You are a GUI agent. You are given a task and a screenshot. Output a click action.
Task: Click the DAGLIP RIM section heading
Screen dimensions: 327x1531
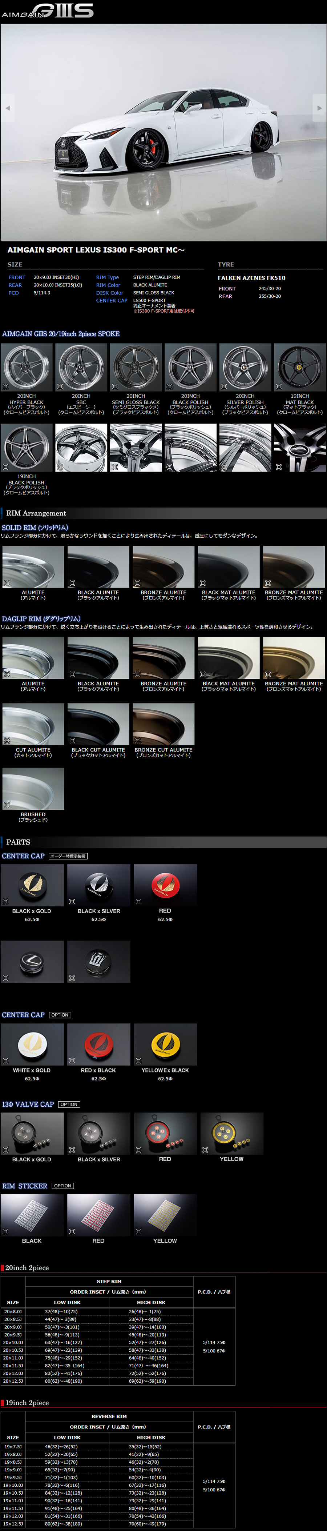coord(41,619)
